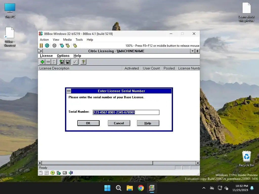Open the Action menu in 86Box

44,40
